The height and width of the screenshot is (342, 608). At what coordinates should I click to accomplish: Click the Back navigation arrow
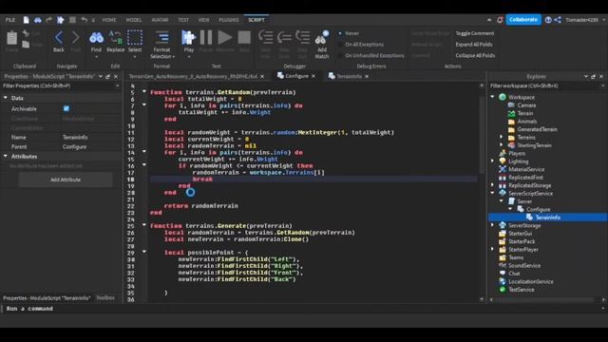[59, 38]
